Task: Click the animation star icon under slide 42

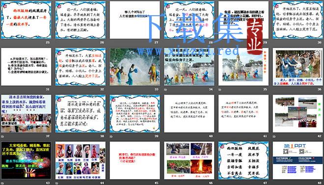Action: 274,136
